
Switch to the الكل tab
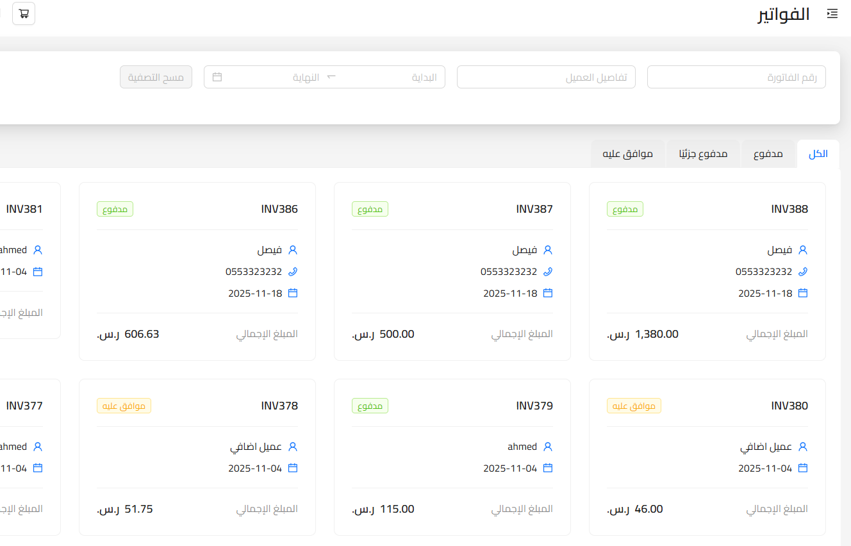point(818,153)
